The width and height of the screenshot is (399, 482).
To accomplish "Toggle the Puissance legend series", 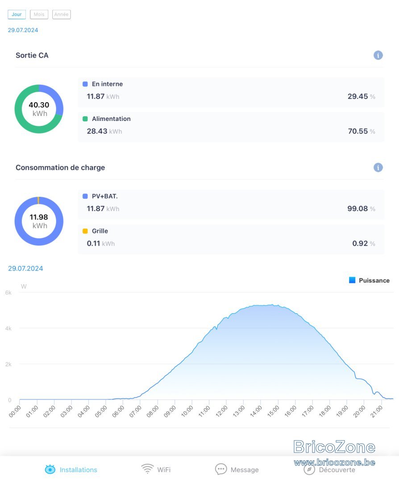I will (369, 280).
